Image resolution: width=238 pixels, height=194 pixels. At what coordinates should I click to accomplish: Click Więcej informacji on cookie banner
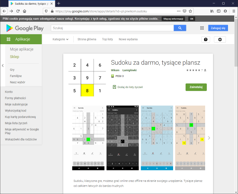pos(173,19)
